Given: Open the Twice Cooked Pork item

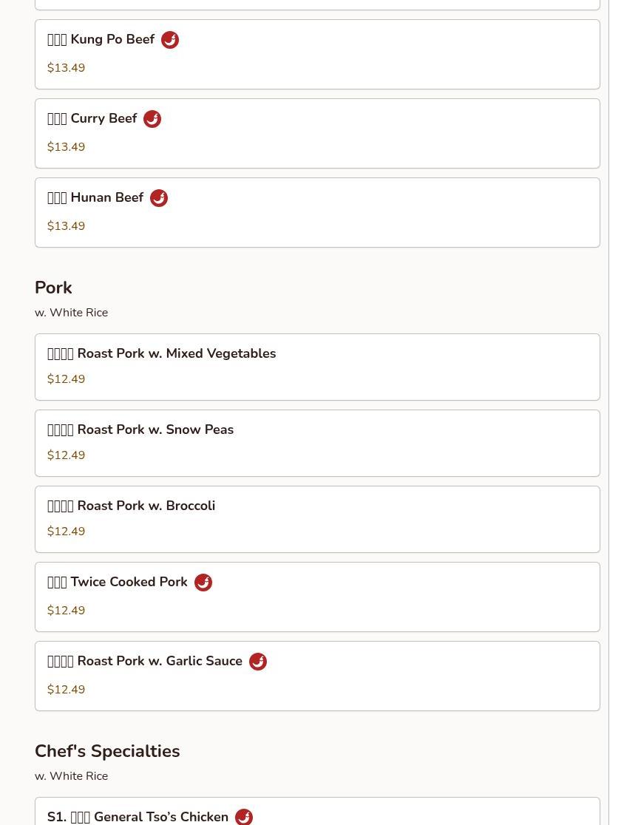Looking at the screenshot, I should [317, 597].
